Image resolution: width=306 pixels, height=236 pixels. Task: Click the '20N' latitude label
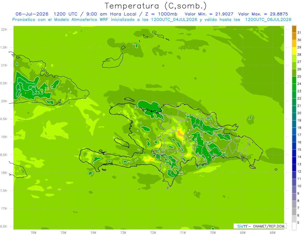4,101
